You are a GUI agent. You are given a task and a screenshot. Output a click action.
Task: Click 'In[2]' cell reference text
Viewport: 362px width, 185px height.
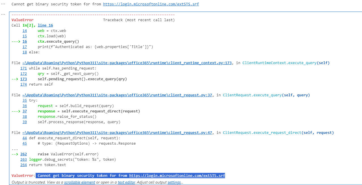pos(29,25)
